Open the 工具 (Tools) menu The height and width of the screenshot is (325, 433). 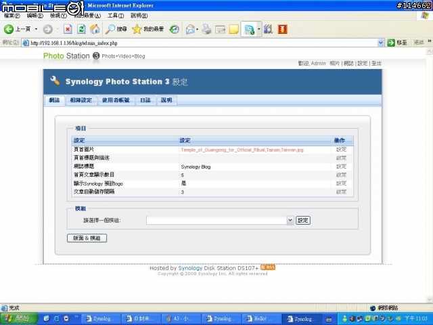pos(116,16)
